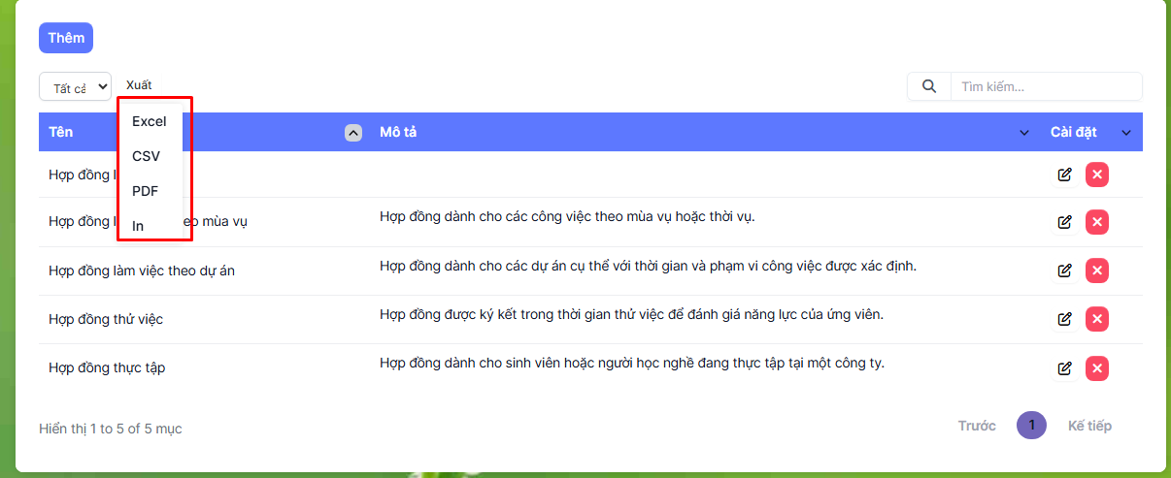
Task: Edit 'Hợp đồng làm việc theo dự án'
Action: [x=1064, y=271]
